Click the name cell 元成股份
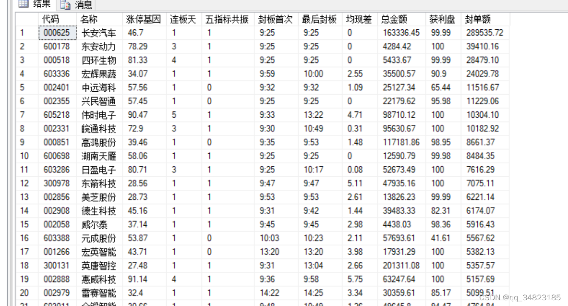The height and width of the screenshot is (306, 568). [99, 238]
